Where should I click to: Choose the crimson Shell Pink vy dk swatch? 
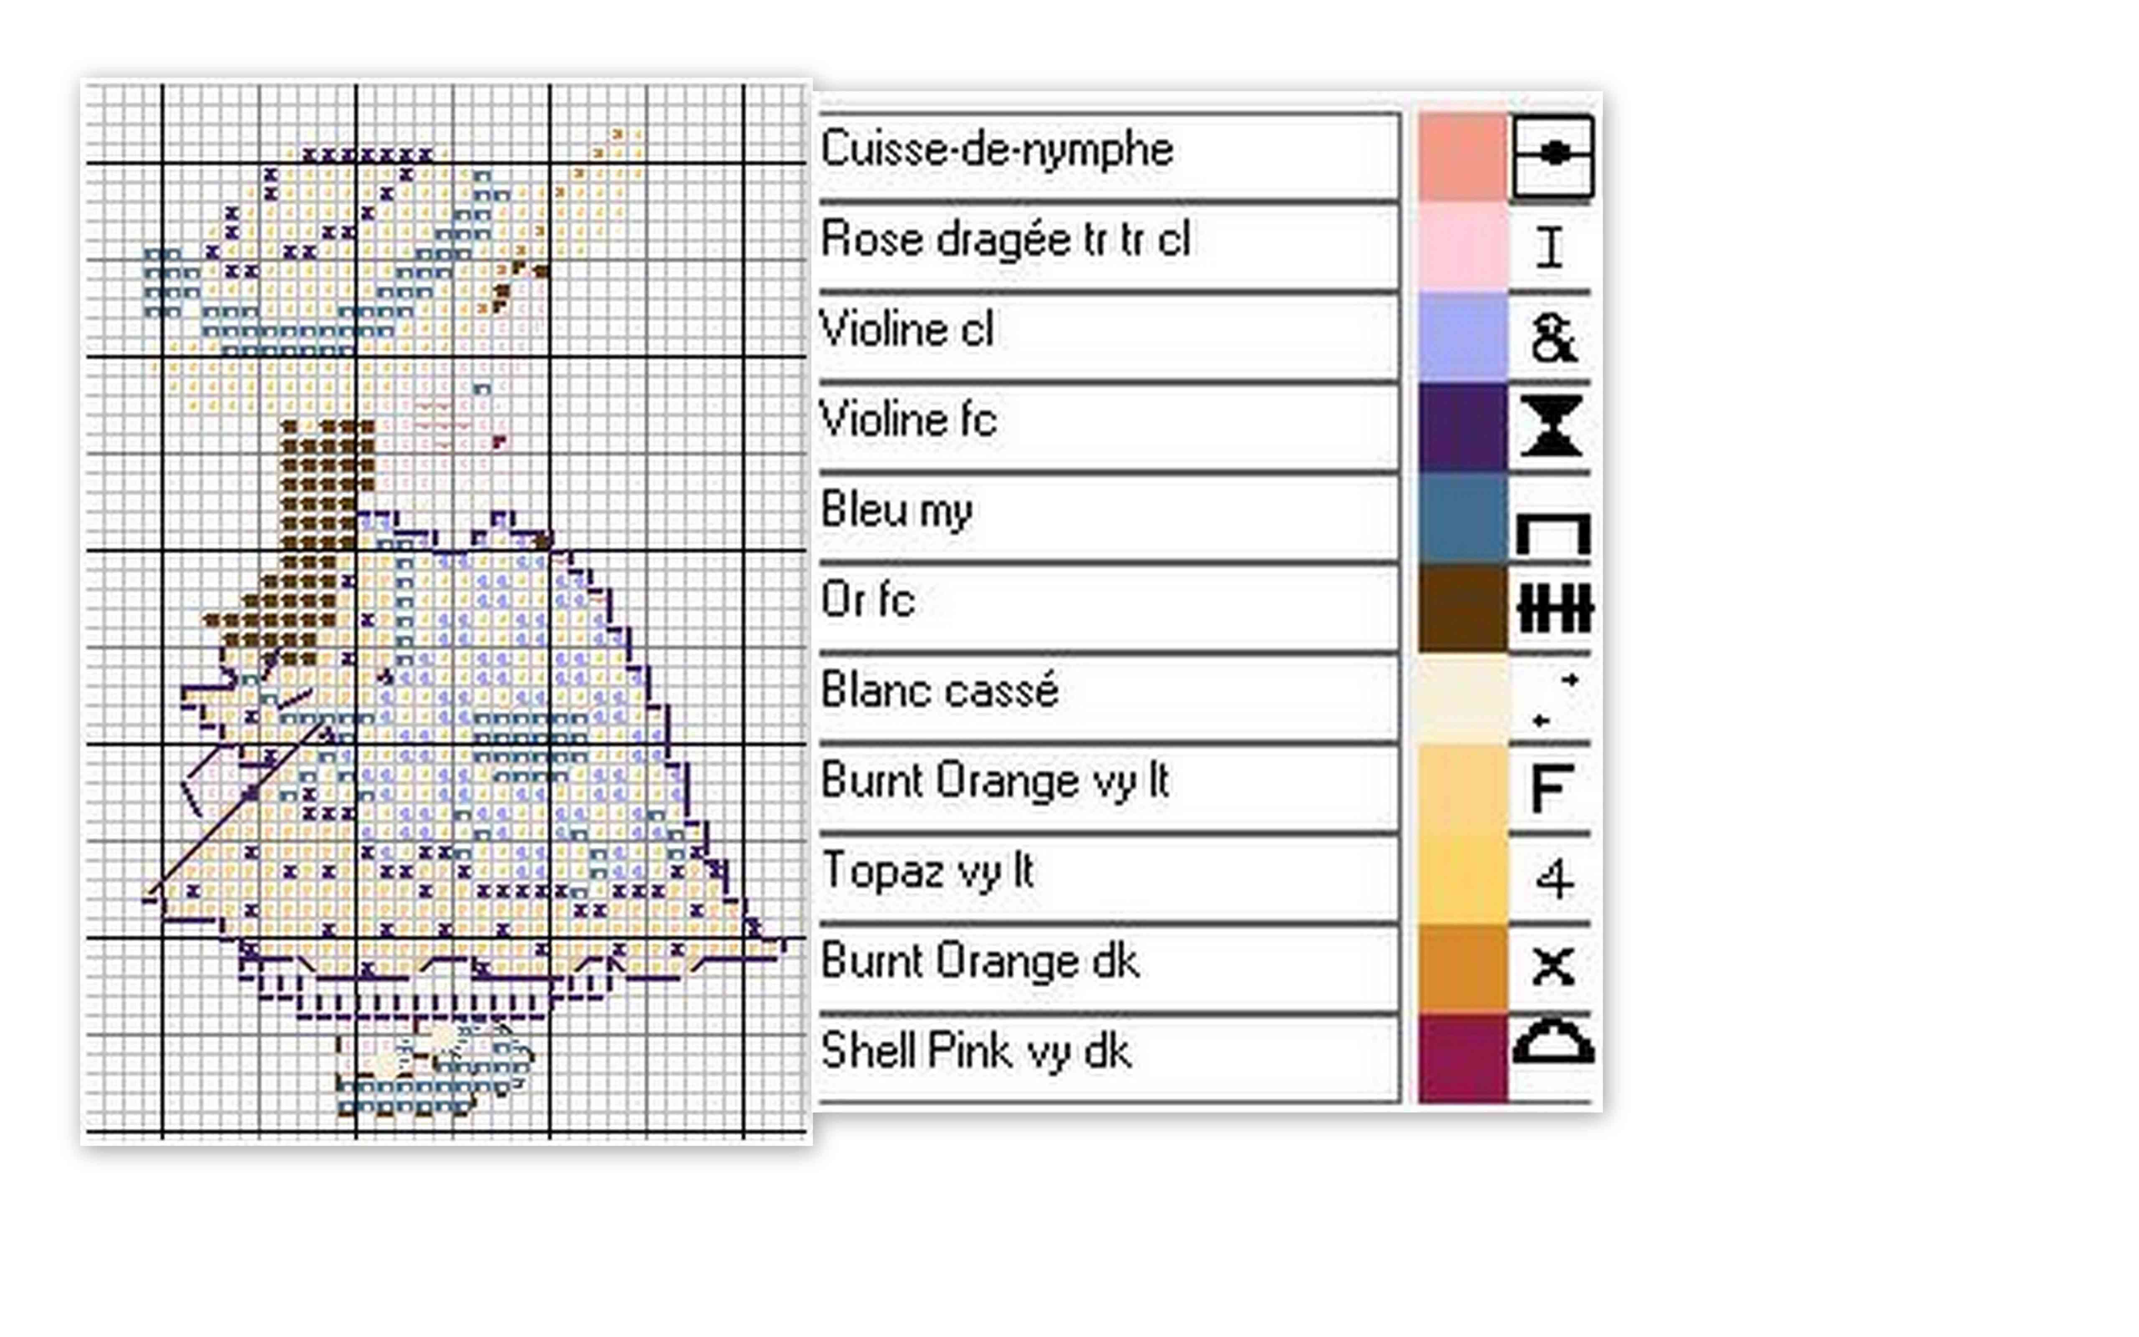click(1463, 1057)
